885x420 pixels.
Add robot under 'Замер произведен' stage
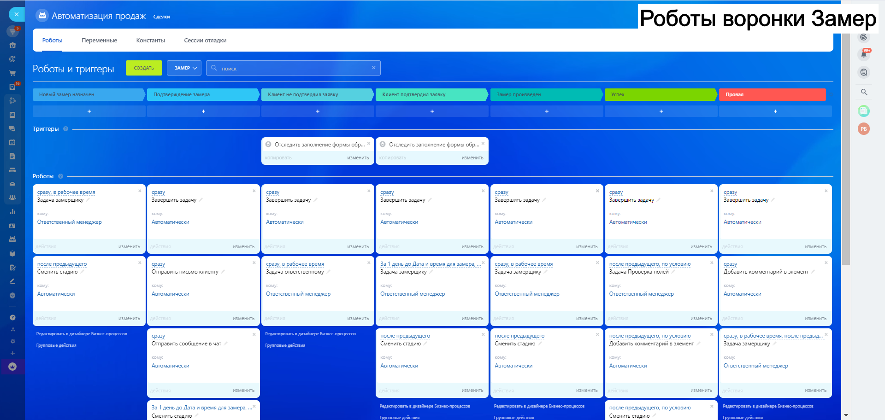(x=547, y=111)
